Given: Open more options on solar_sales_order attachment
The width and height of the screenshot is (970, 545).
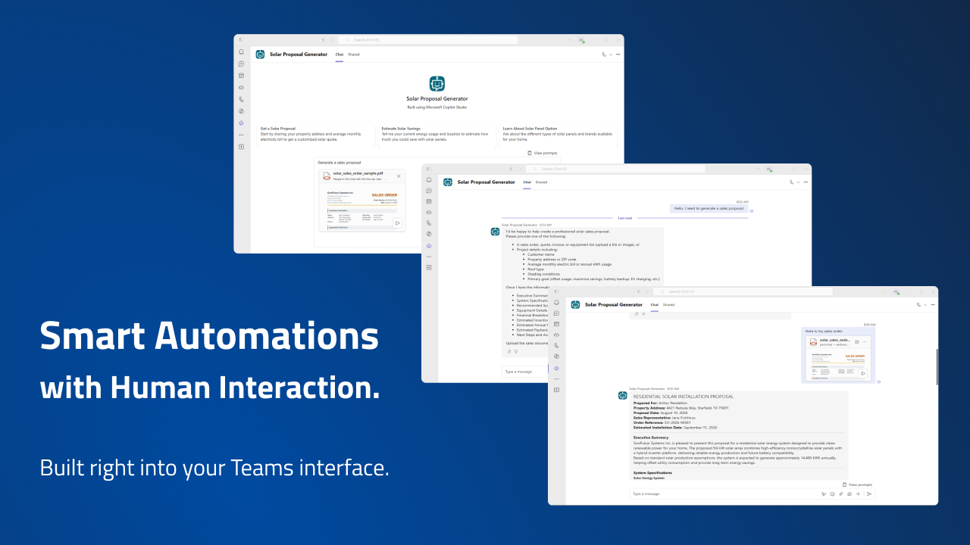Looking at the screenshot, I should coord(864,342).
